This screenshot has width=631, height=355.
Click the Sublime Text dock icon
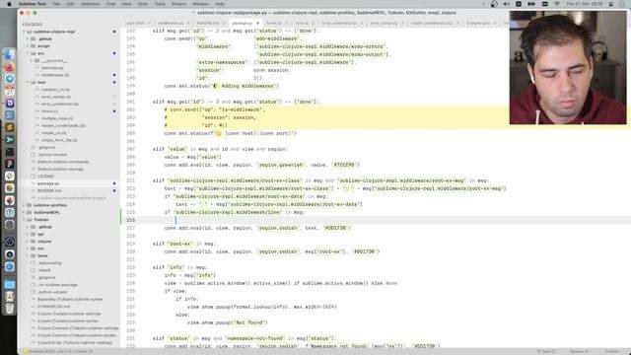(x=10, y=127)
